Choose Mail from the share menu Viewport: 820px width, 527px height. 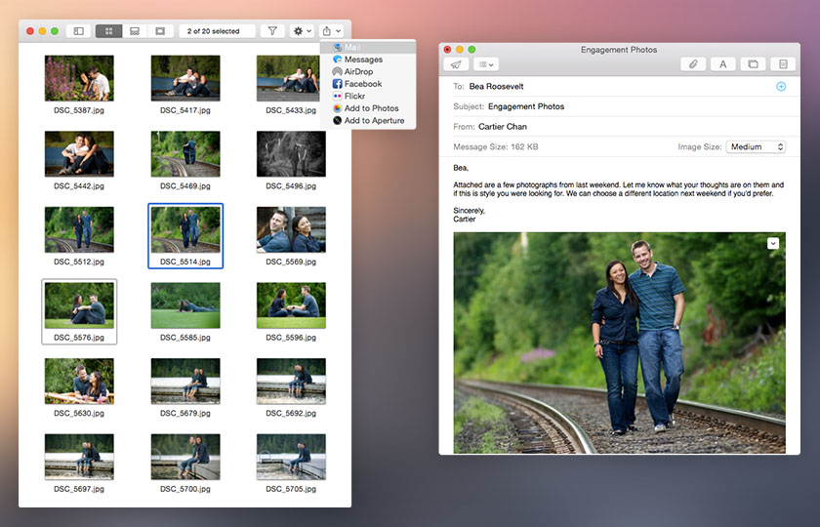coord(352,47)
